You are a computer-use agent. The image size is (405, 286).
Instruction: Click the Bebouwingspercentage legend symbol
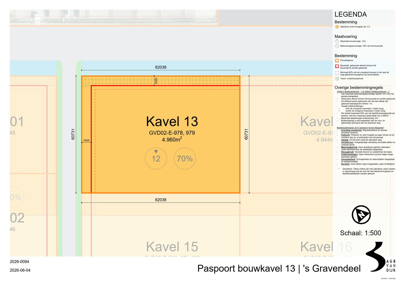tap(337, 46)
